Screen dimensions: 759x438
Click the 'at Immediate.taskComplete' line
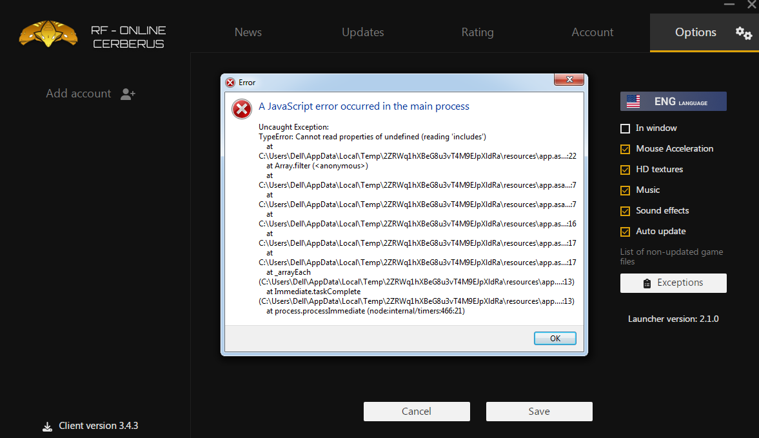coord(313,292)
